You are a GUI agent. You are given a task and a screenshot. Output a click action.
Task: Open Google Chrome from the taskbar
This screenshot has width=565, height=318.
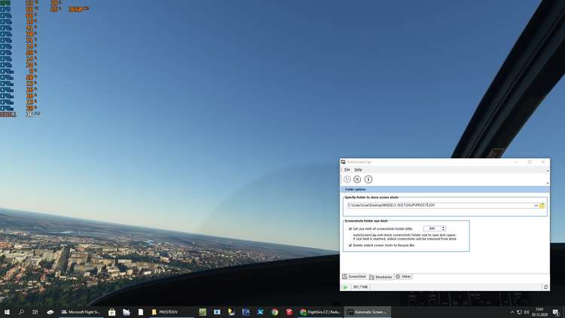click(275, 312)
